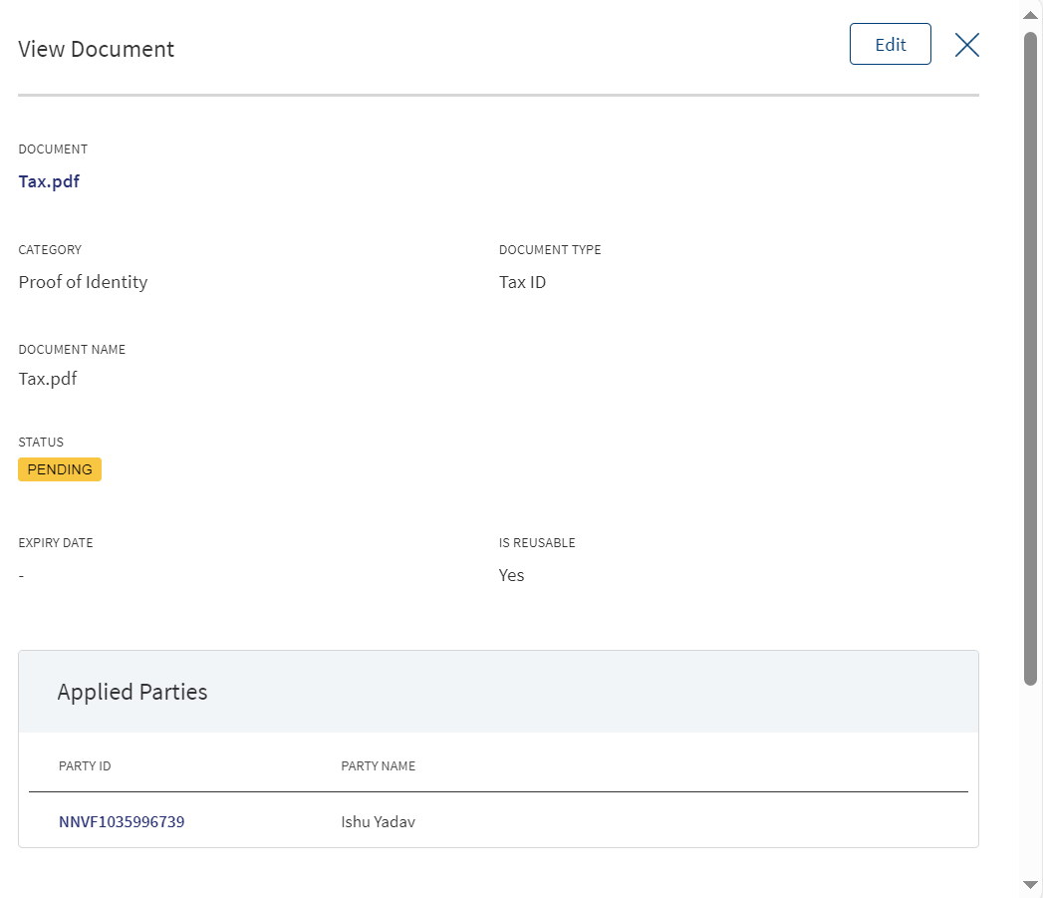The height and width of the screenshot is (898, 1043).
Task: Click the scrollbar down arrow
Action: point(1030,885)
